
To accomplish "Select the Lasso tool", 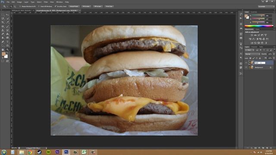I will point(3,19).
